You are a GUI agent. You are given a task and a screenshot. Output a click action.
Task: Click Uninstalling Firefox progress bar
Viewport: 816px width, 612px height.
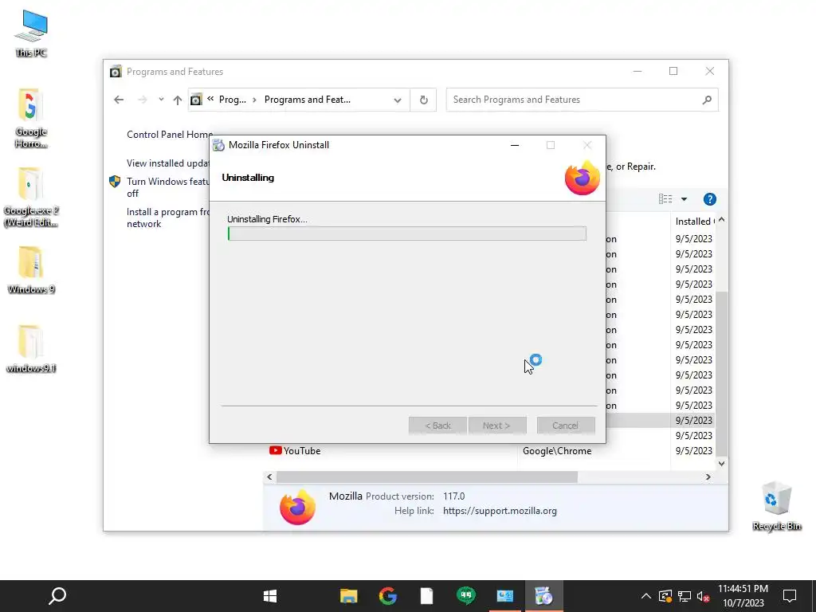pyautogui.click(x=407, y=233)
